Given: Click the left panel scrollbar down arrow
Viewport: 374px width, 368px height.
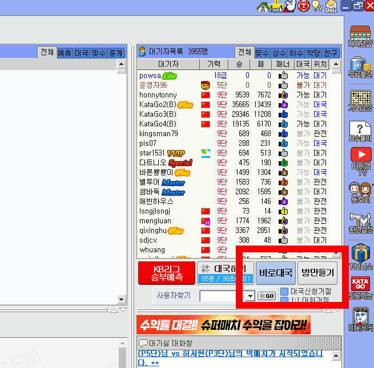Looking at the screenshot, I should coord(122,300).
